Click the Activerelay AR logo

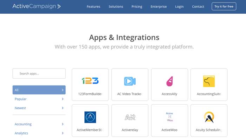130,117
